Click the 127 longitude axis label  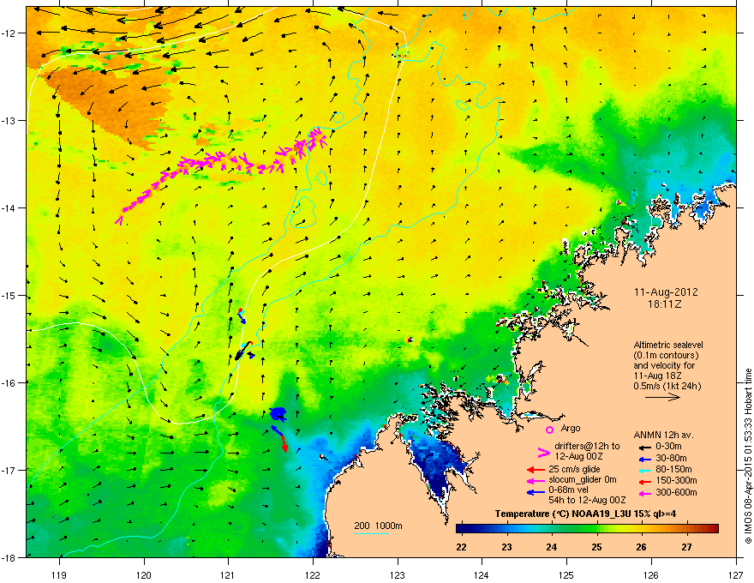tap(736, 574)
